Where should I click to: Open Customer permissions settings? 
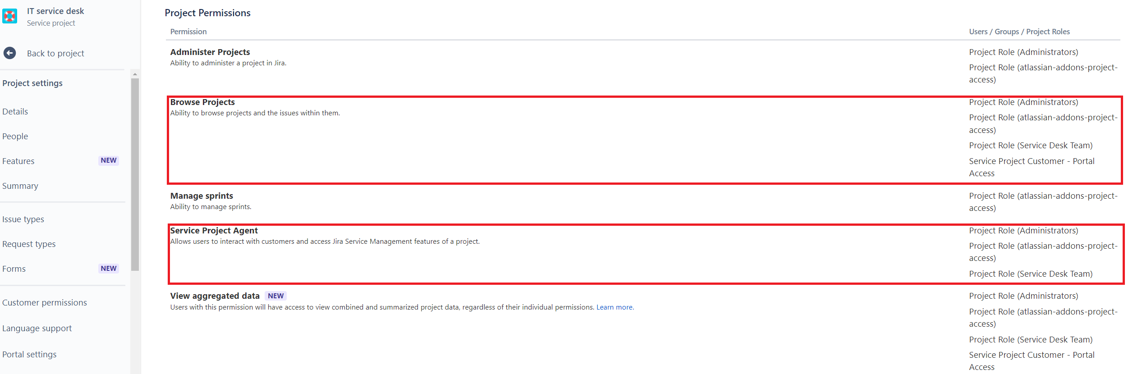click(45, 303)
